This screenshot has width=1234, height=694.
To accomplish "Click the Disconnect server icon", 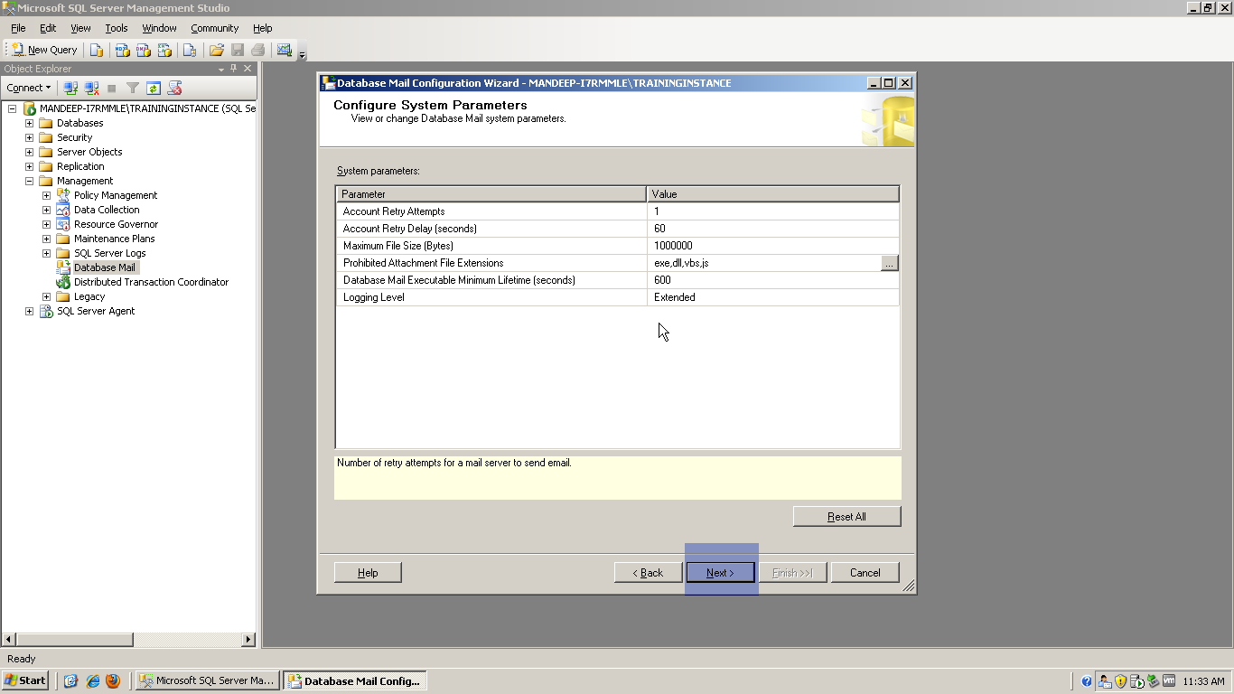I will [x=91, y=88].
